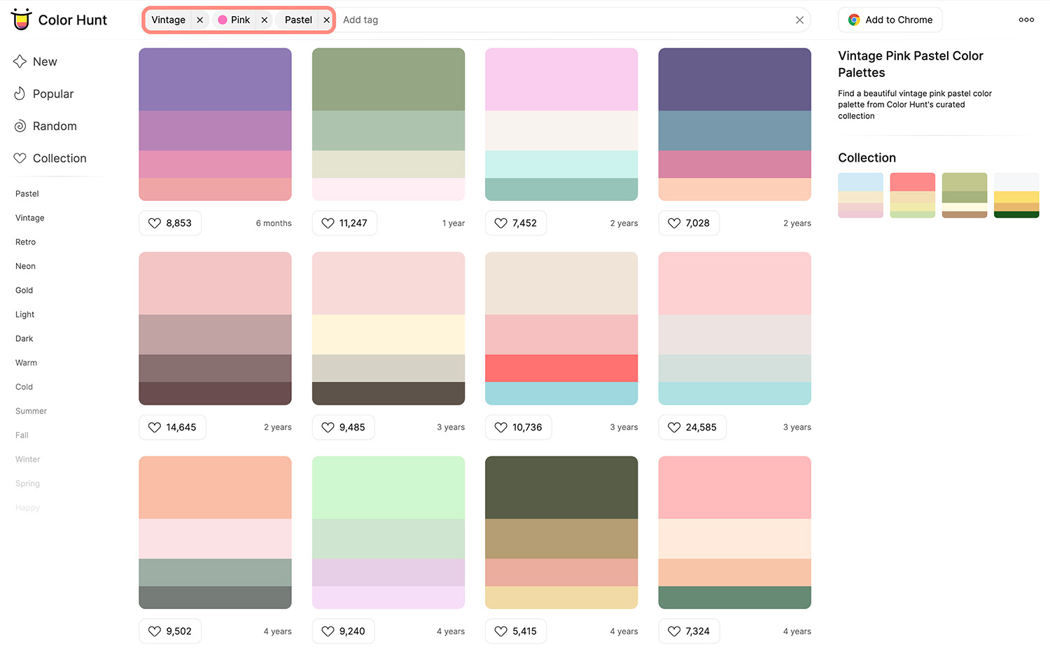Viewport: 1050px width, 656px height.
Task: Filter by Winter in the sidebar
Action: pyautogui.click(x=28, y=459)
